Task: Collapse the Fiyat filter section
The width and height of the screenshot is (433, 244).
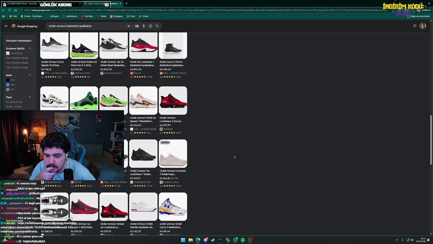Action: [29, 97]
